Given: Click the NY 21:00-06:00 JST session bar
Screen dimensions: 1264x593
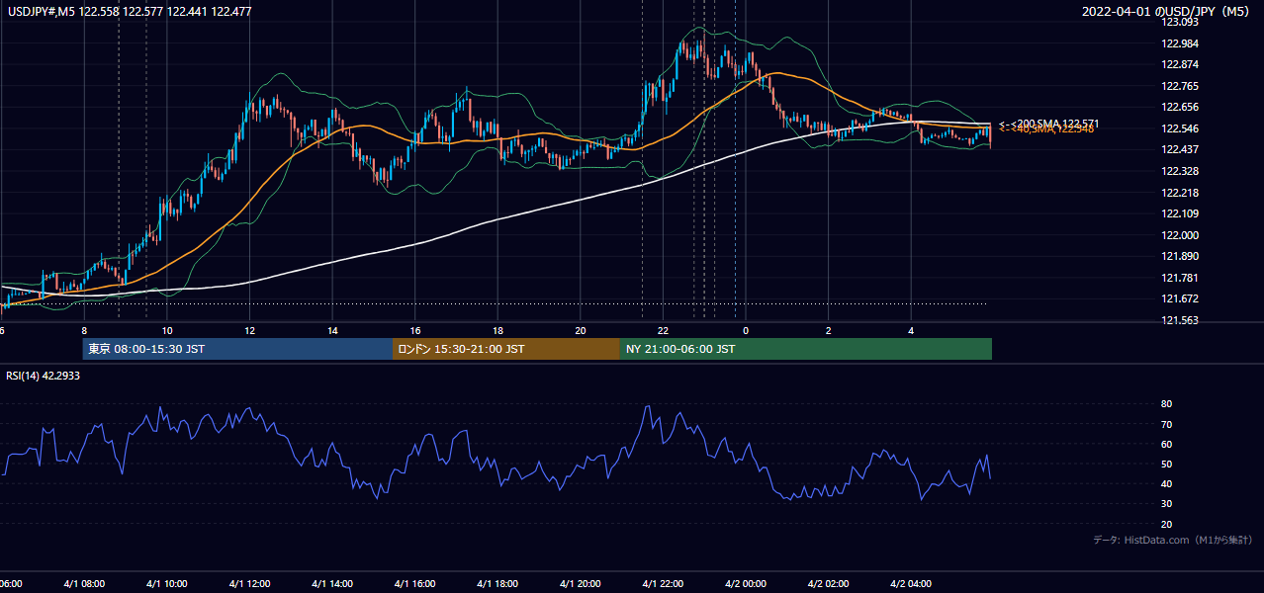Looking at the screenshot, I should 806,349.
